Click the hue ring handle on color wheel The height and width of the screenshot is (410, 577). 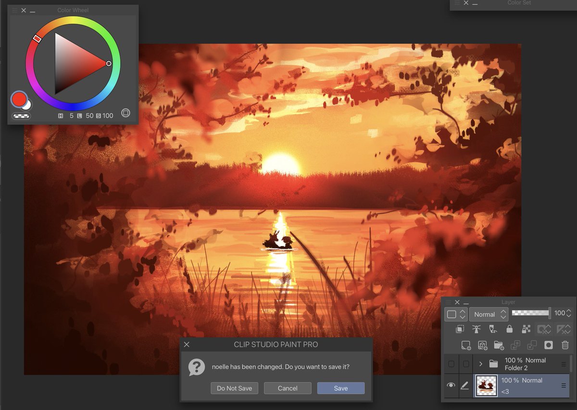pyautogui.click(x=37, y=38)
